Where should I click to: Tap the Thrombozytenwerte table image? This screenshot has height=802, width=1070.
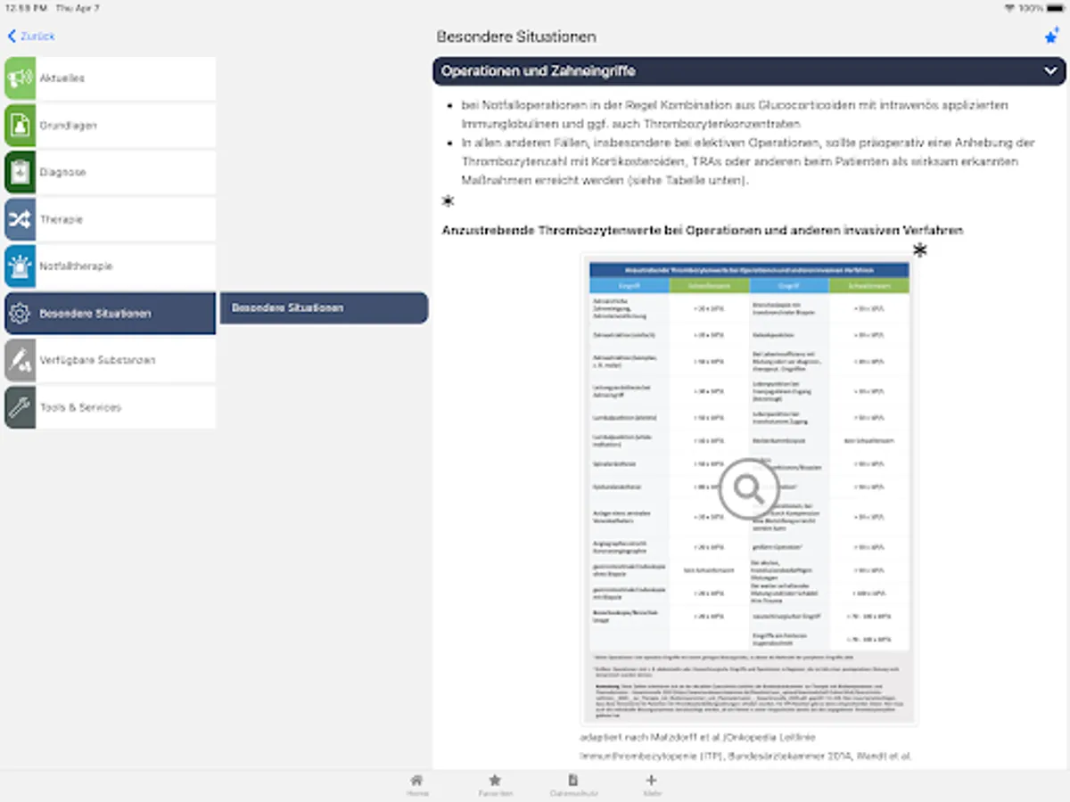coord(749,488)
